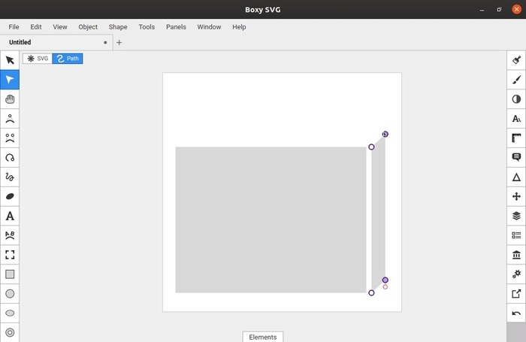The height and width of the screenshot is (342, 526).
Task: Open the Defs list panel
Action: point(516,235)
